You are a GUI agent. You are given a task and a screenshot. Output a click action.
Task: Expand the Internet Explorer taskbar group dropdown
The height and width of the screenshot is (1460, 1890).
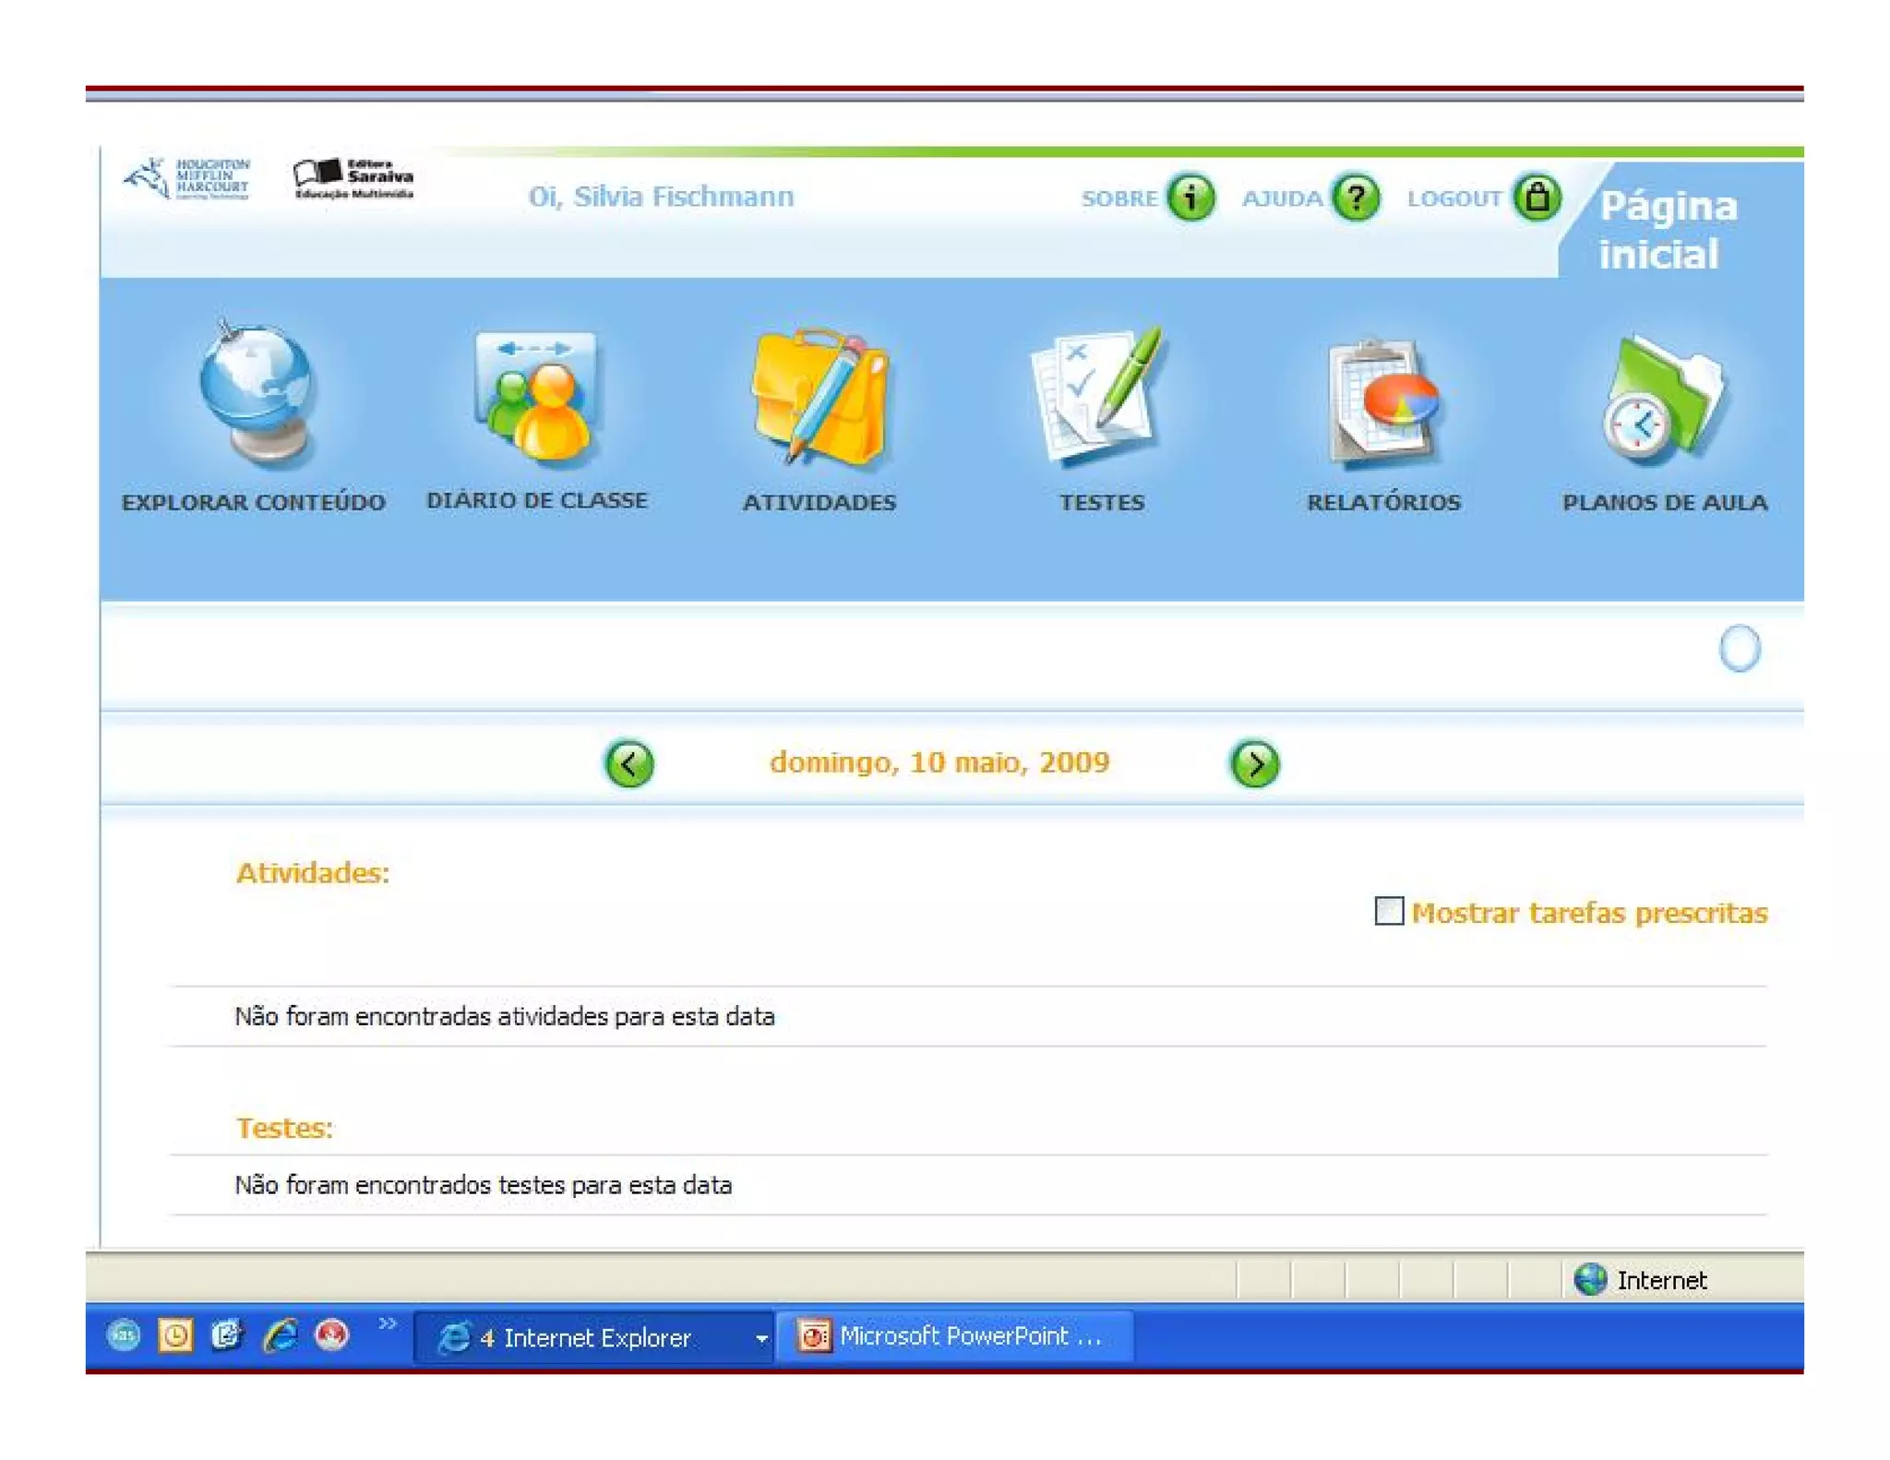click(760, 1337)
